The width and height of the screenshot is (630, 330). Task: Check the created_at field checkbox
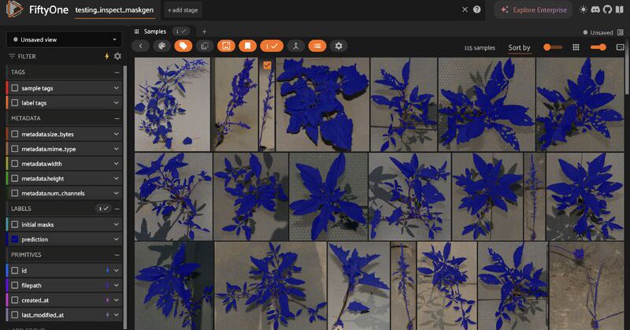(15, 300)
